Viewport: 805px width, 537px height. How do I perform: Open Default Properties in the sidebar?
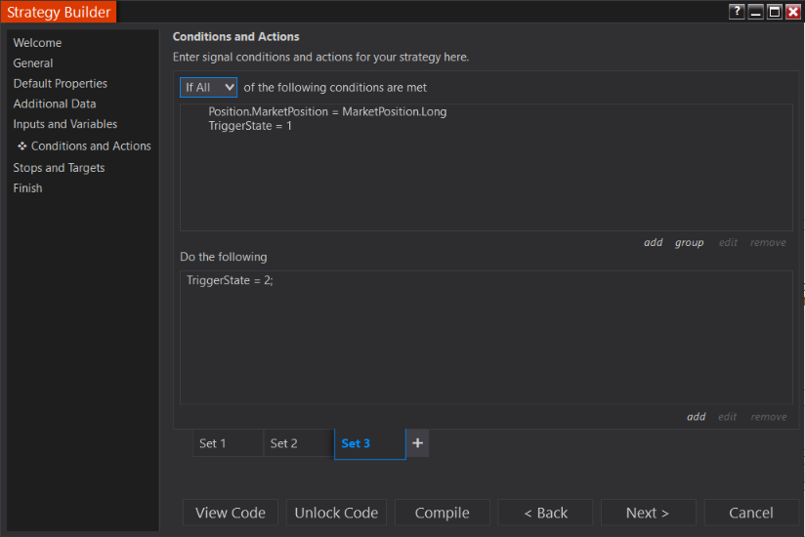[61, 84]
